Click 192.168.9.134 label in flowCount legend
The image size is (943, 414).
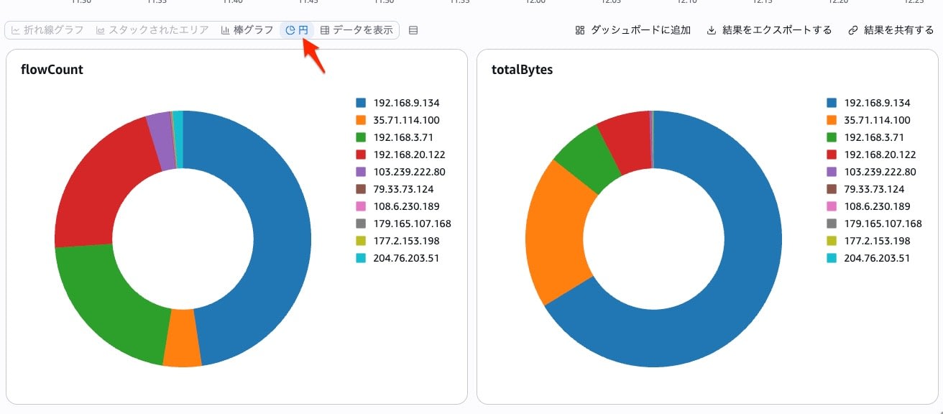(407, 103)
